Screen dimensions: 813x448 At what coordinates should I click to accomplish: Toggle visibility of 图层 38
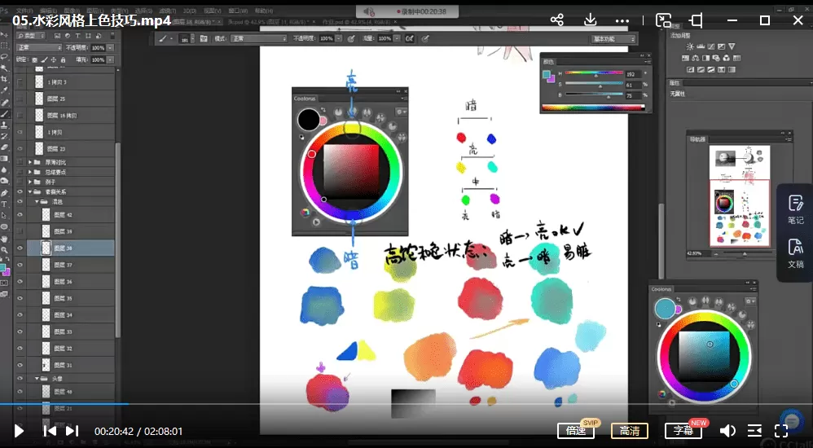coord(20,248)
